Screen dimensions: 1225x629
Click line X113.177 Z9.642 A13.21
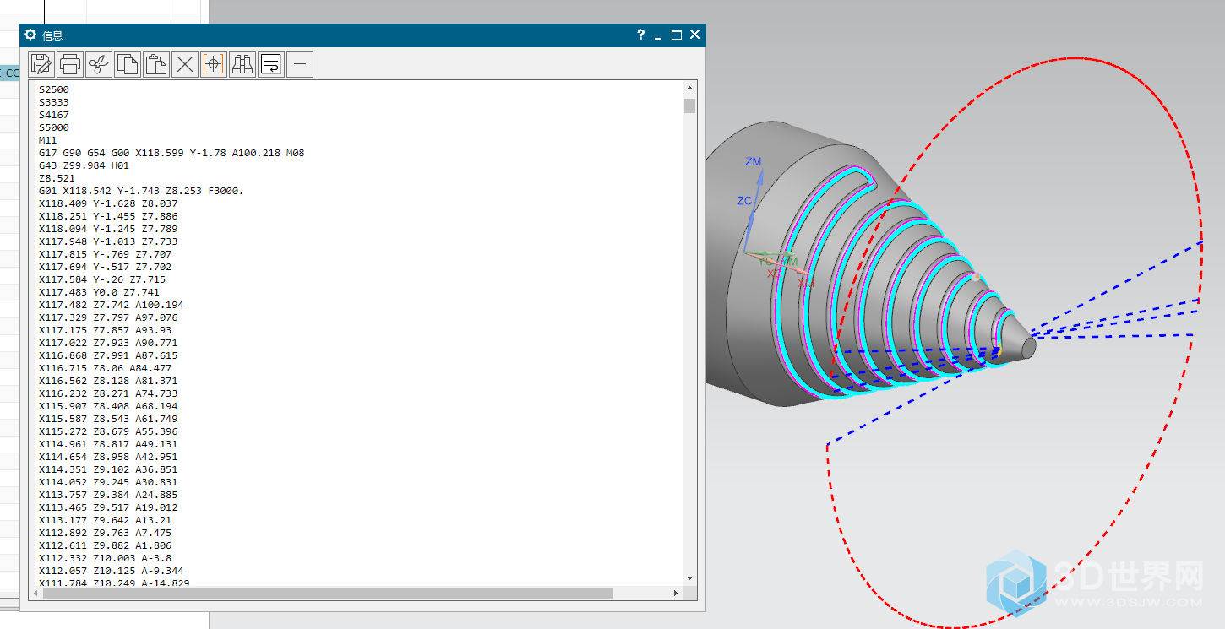click(105, 520)
